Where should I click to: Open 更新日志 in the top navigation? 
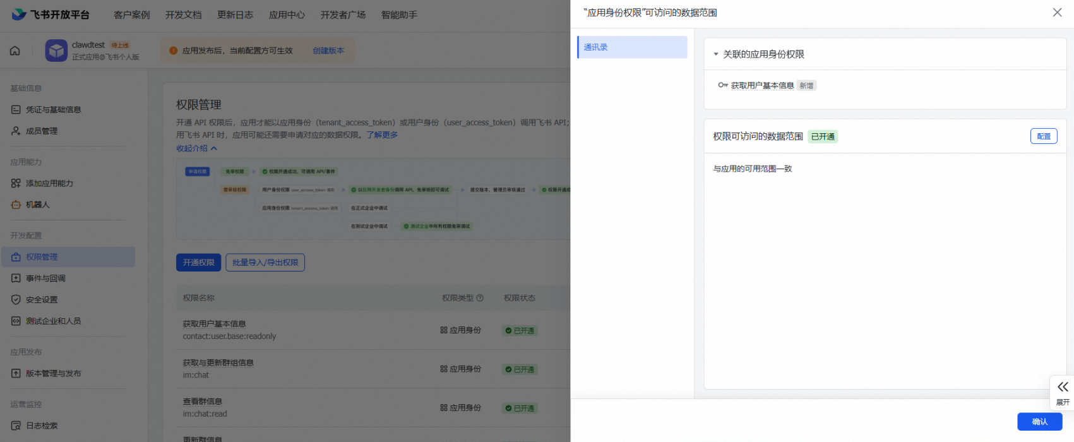[x=235, y=15]
